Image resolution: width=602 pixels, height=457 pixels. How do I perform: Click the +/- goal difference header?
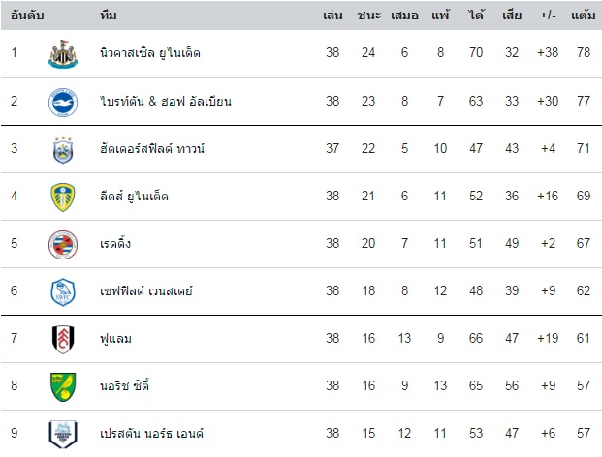point(549,16)
